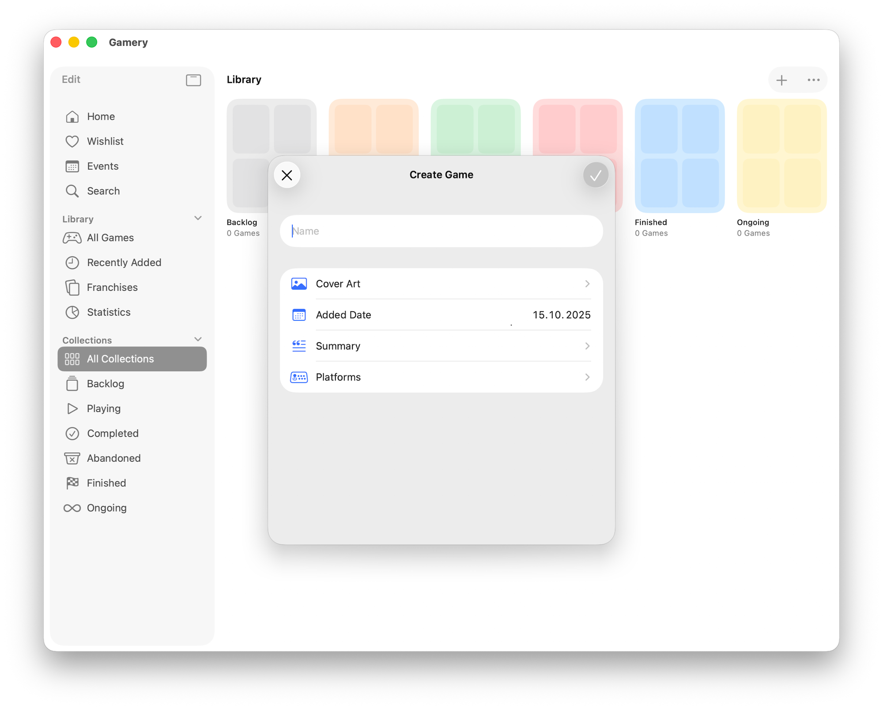
Task: Select the Completed collection
Action: pyautogui.click(x=112, y=434)
